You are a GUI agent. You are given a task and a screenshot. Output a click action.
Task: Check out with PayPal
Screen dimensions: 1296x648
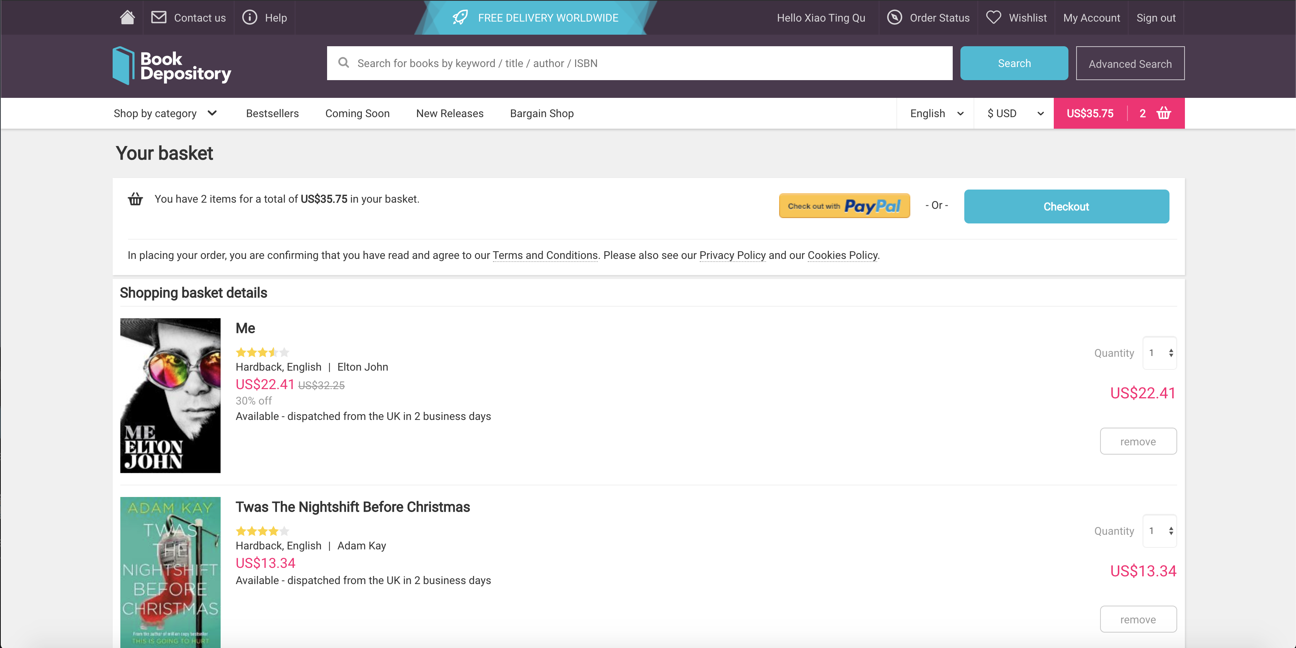(844, 206)
